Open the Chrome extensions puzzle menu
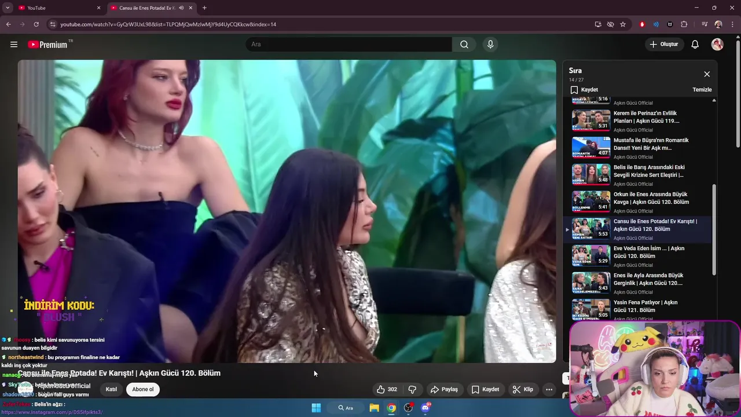 [x=684, y=24]
